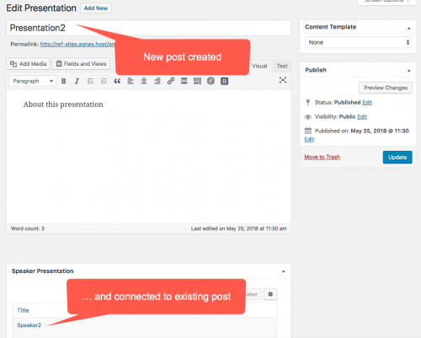The height and width of the screenshot is (338, 421).
Task: Enable distraction-free fullscreen editor
Action: pyautogui.click(x=283, y=80)
